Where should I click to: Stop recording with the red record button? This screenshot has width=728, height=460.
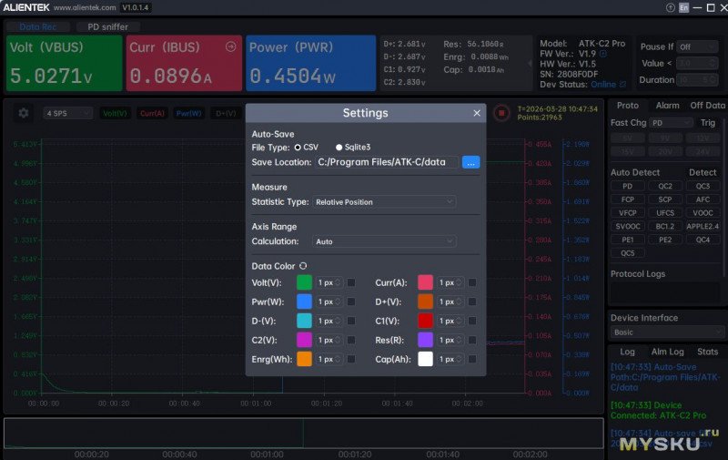(x=500, y=113)
